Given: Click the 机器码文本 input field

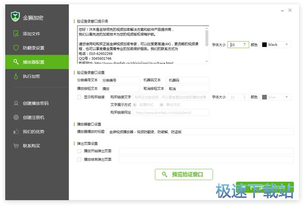Looking at the screenshot, I should coord(187,80).
